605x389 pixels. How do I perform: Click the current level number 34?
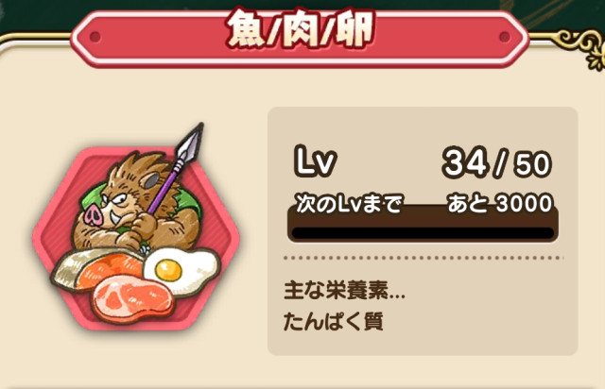(x=464, y=162)
